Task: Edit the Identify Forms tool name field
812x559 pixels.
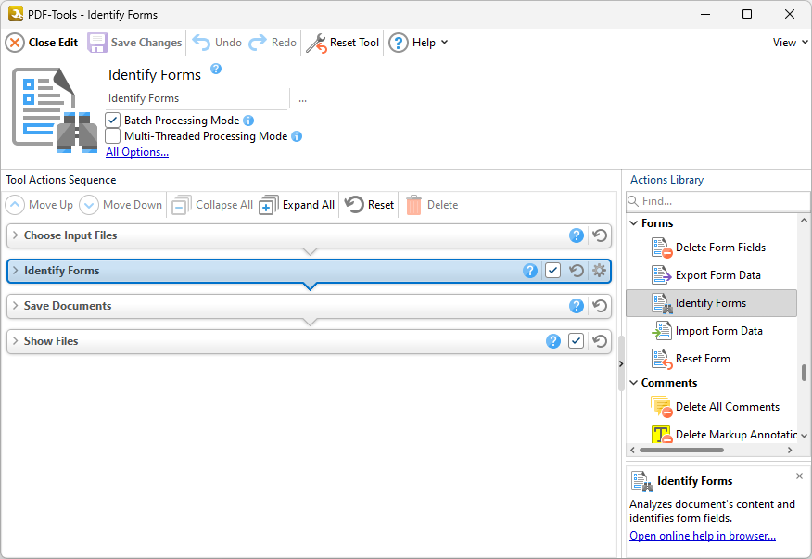Action: tap(197, 98)
